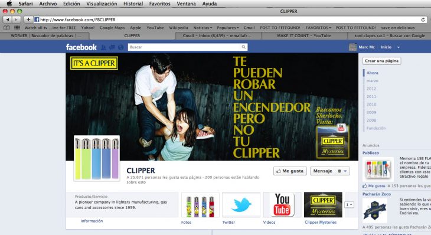Open the account dropdown arrow
This screenshot has width=431, height=235.
pos(399,47)
